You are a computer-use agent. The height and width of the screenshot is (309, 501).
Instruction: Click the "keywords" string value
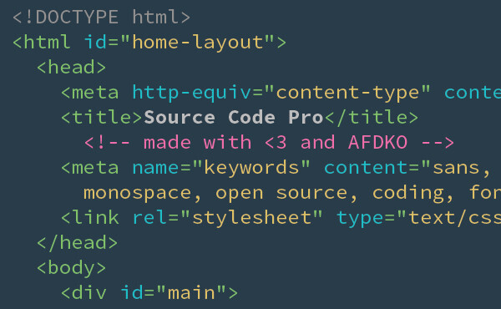(251, 167)
